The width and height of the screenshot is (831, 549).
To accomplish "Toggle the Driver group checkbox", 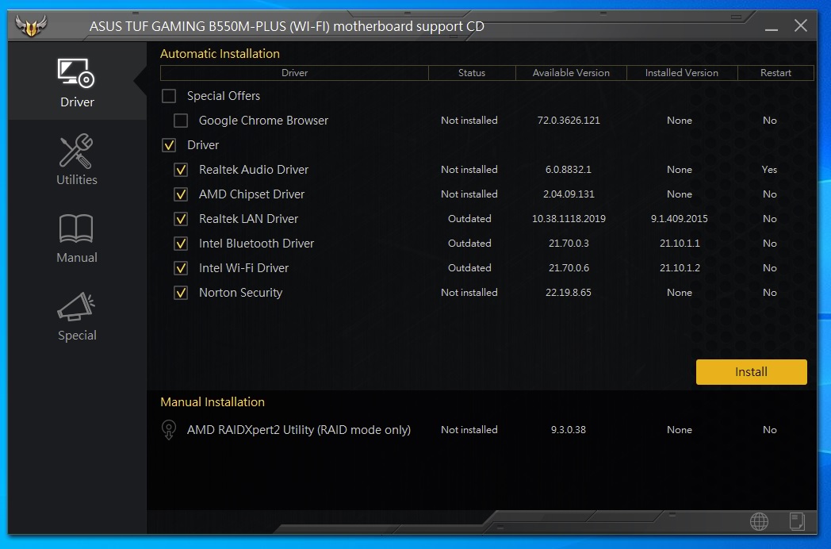I will pos(169,145).
